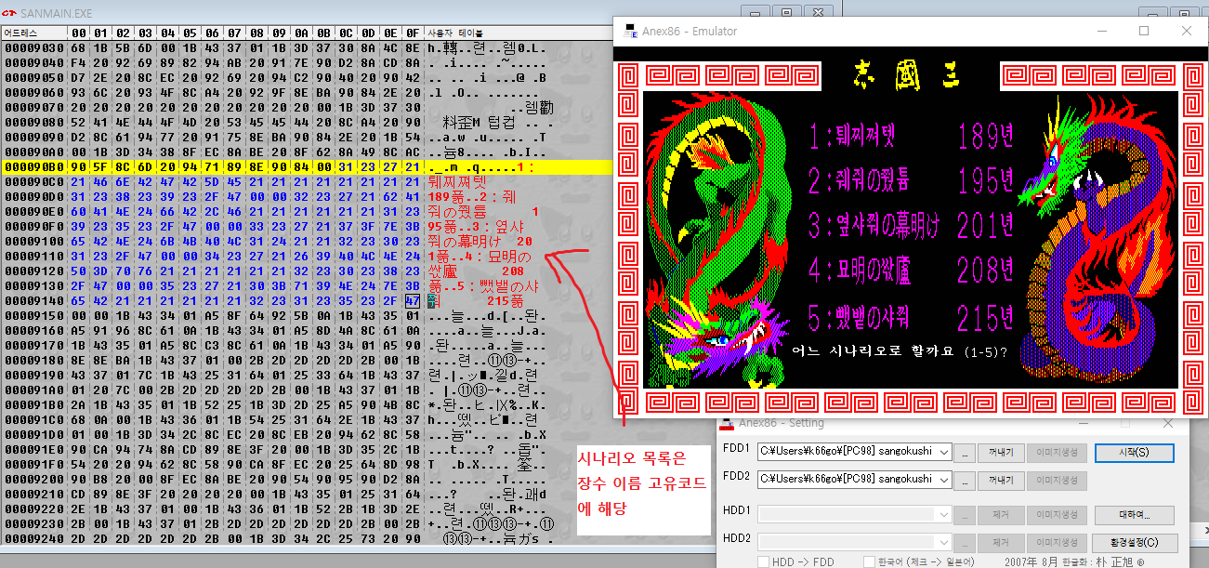Viewport: 1209px width, 568px height.
Task: Click scenario 3 '201년' line in emulator
Action: tap(911, 226)
